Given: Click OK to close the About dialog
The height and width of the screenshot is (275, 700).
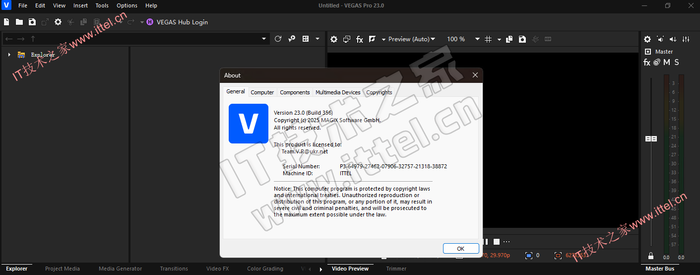Looking at the screenshot, I should pyautogui.click(x=460, y=248).
